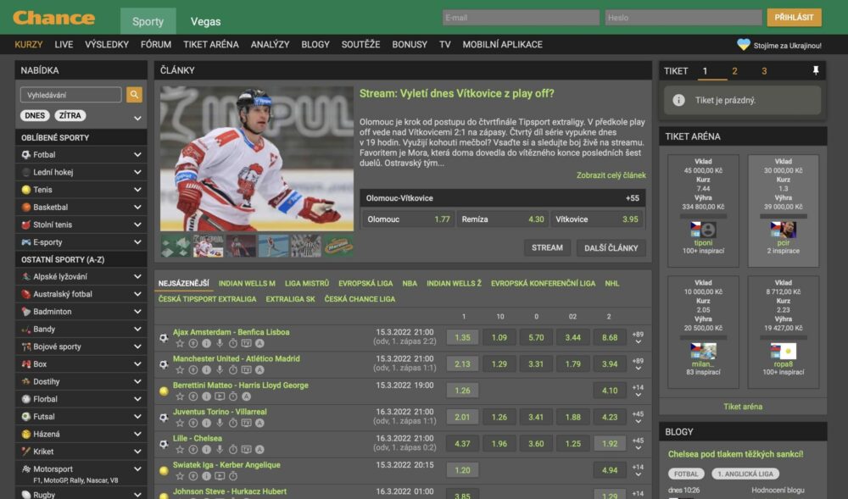Star the Lille - Chelsea match
The width and height of the screenshot is (848, 499).
click(180, 449)
